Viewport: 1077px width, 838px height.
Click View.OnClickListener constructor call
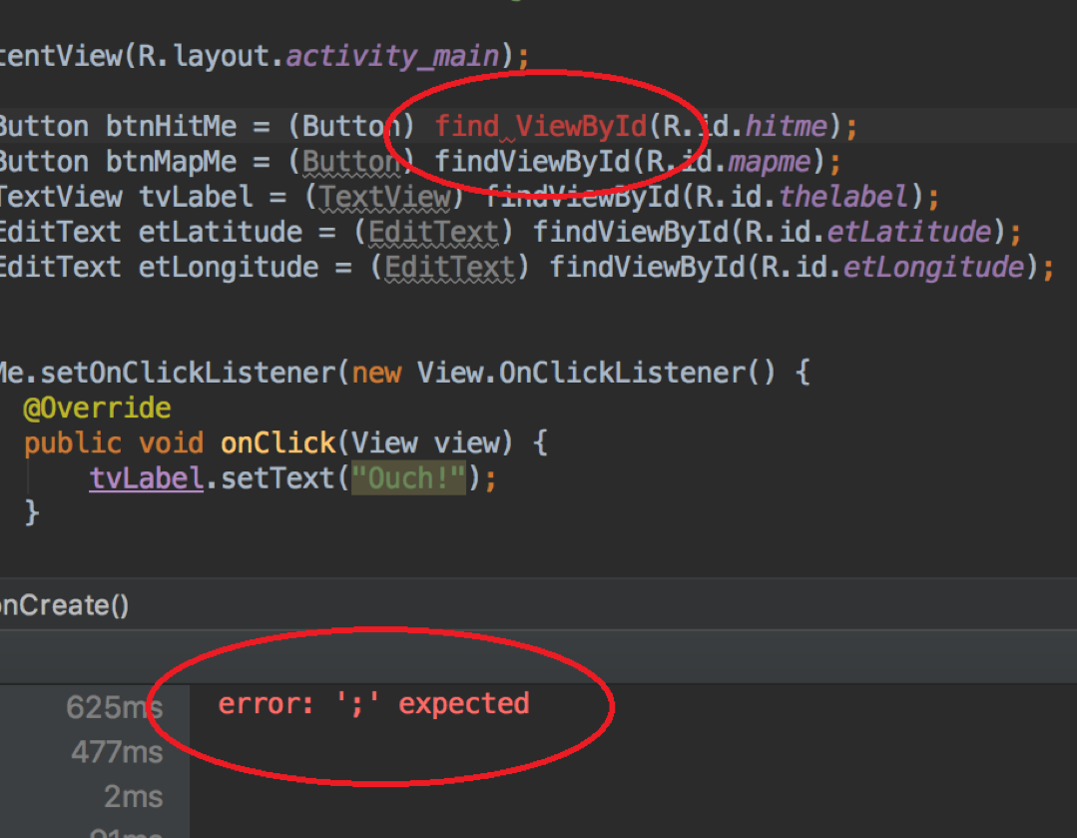click(x=581, y=374)
